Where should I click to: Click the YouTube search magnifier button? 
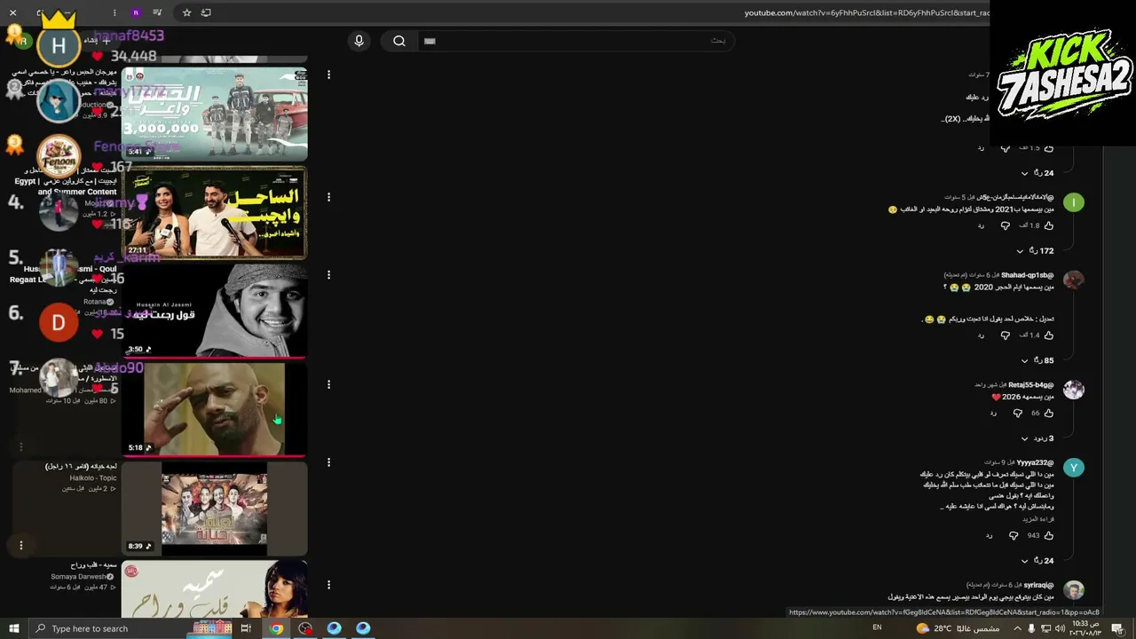(x=399, y=41)
